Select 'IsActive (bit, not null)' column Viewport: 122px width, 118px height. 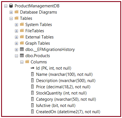pos(56,106)
